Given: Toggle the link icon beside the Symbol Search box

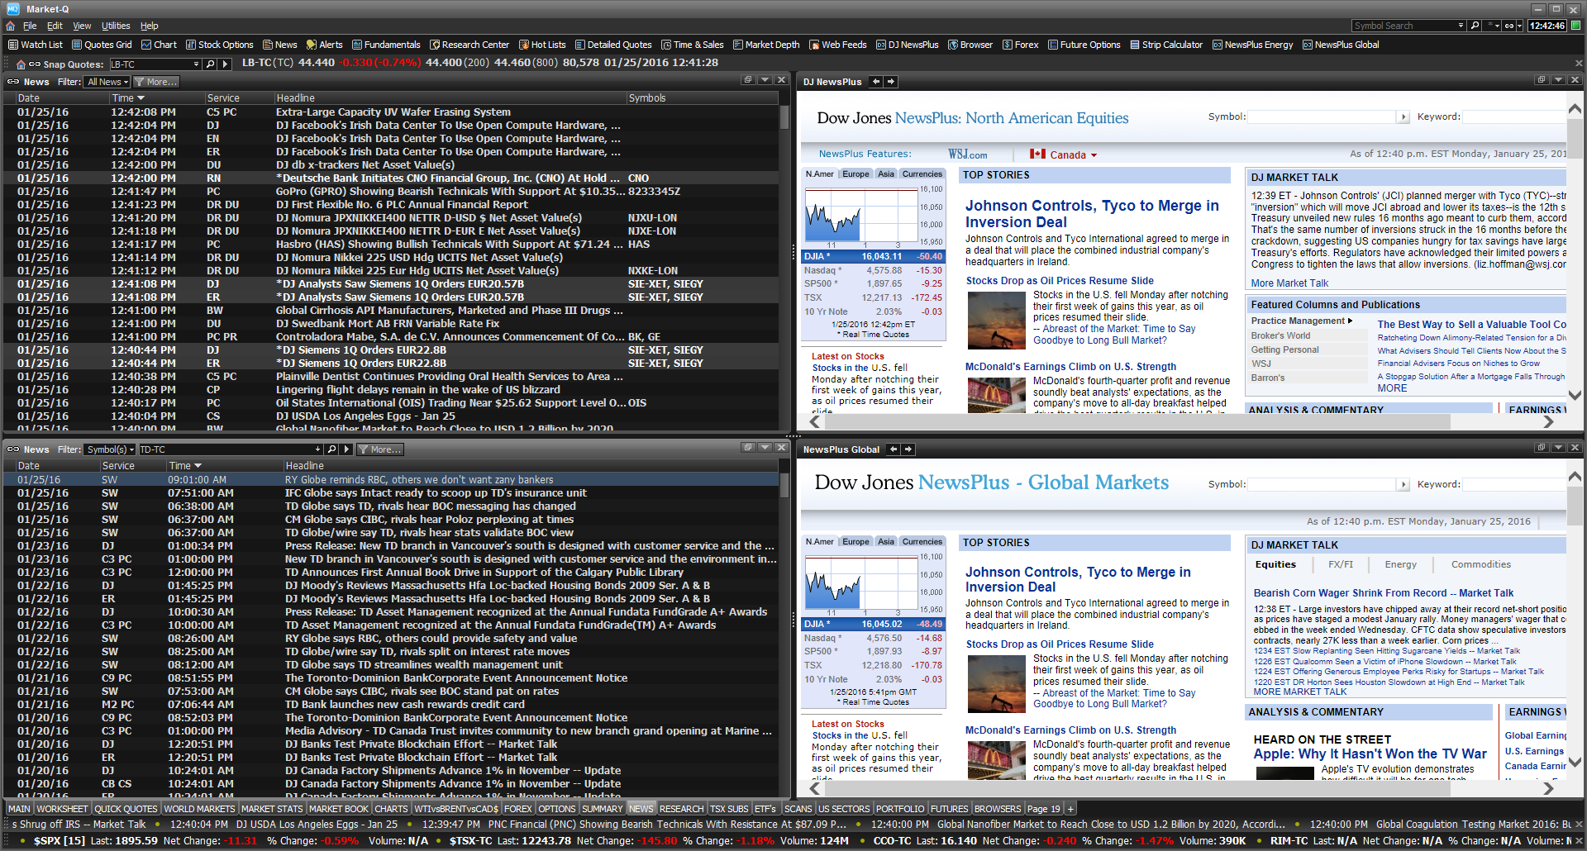Looking at the screenshot, I should tap(1509, 26).
